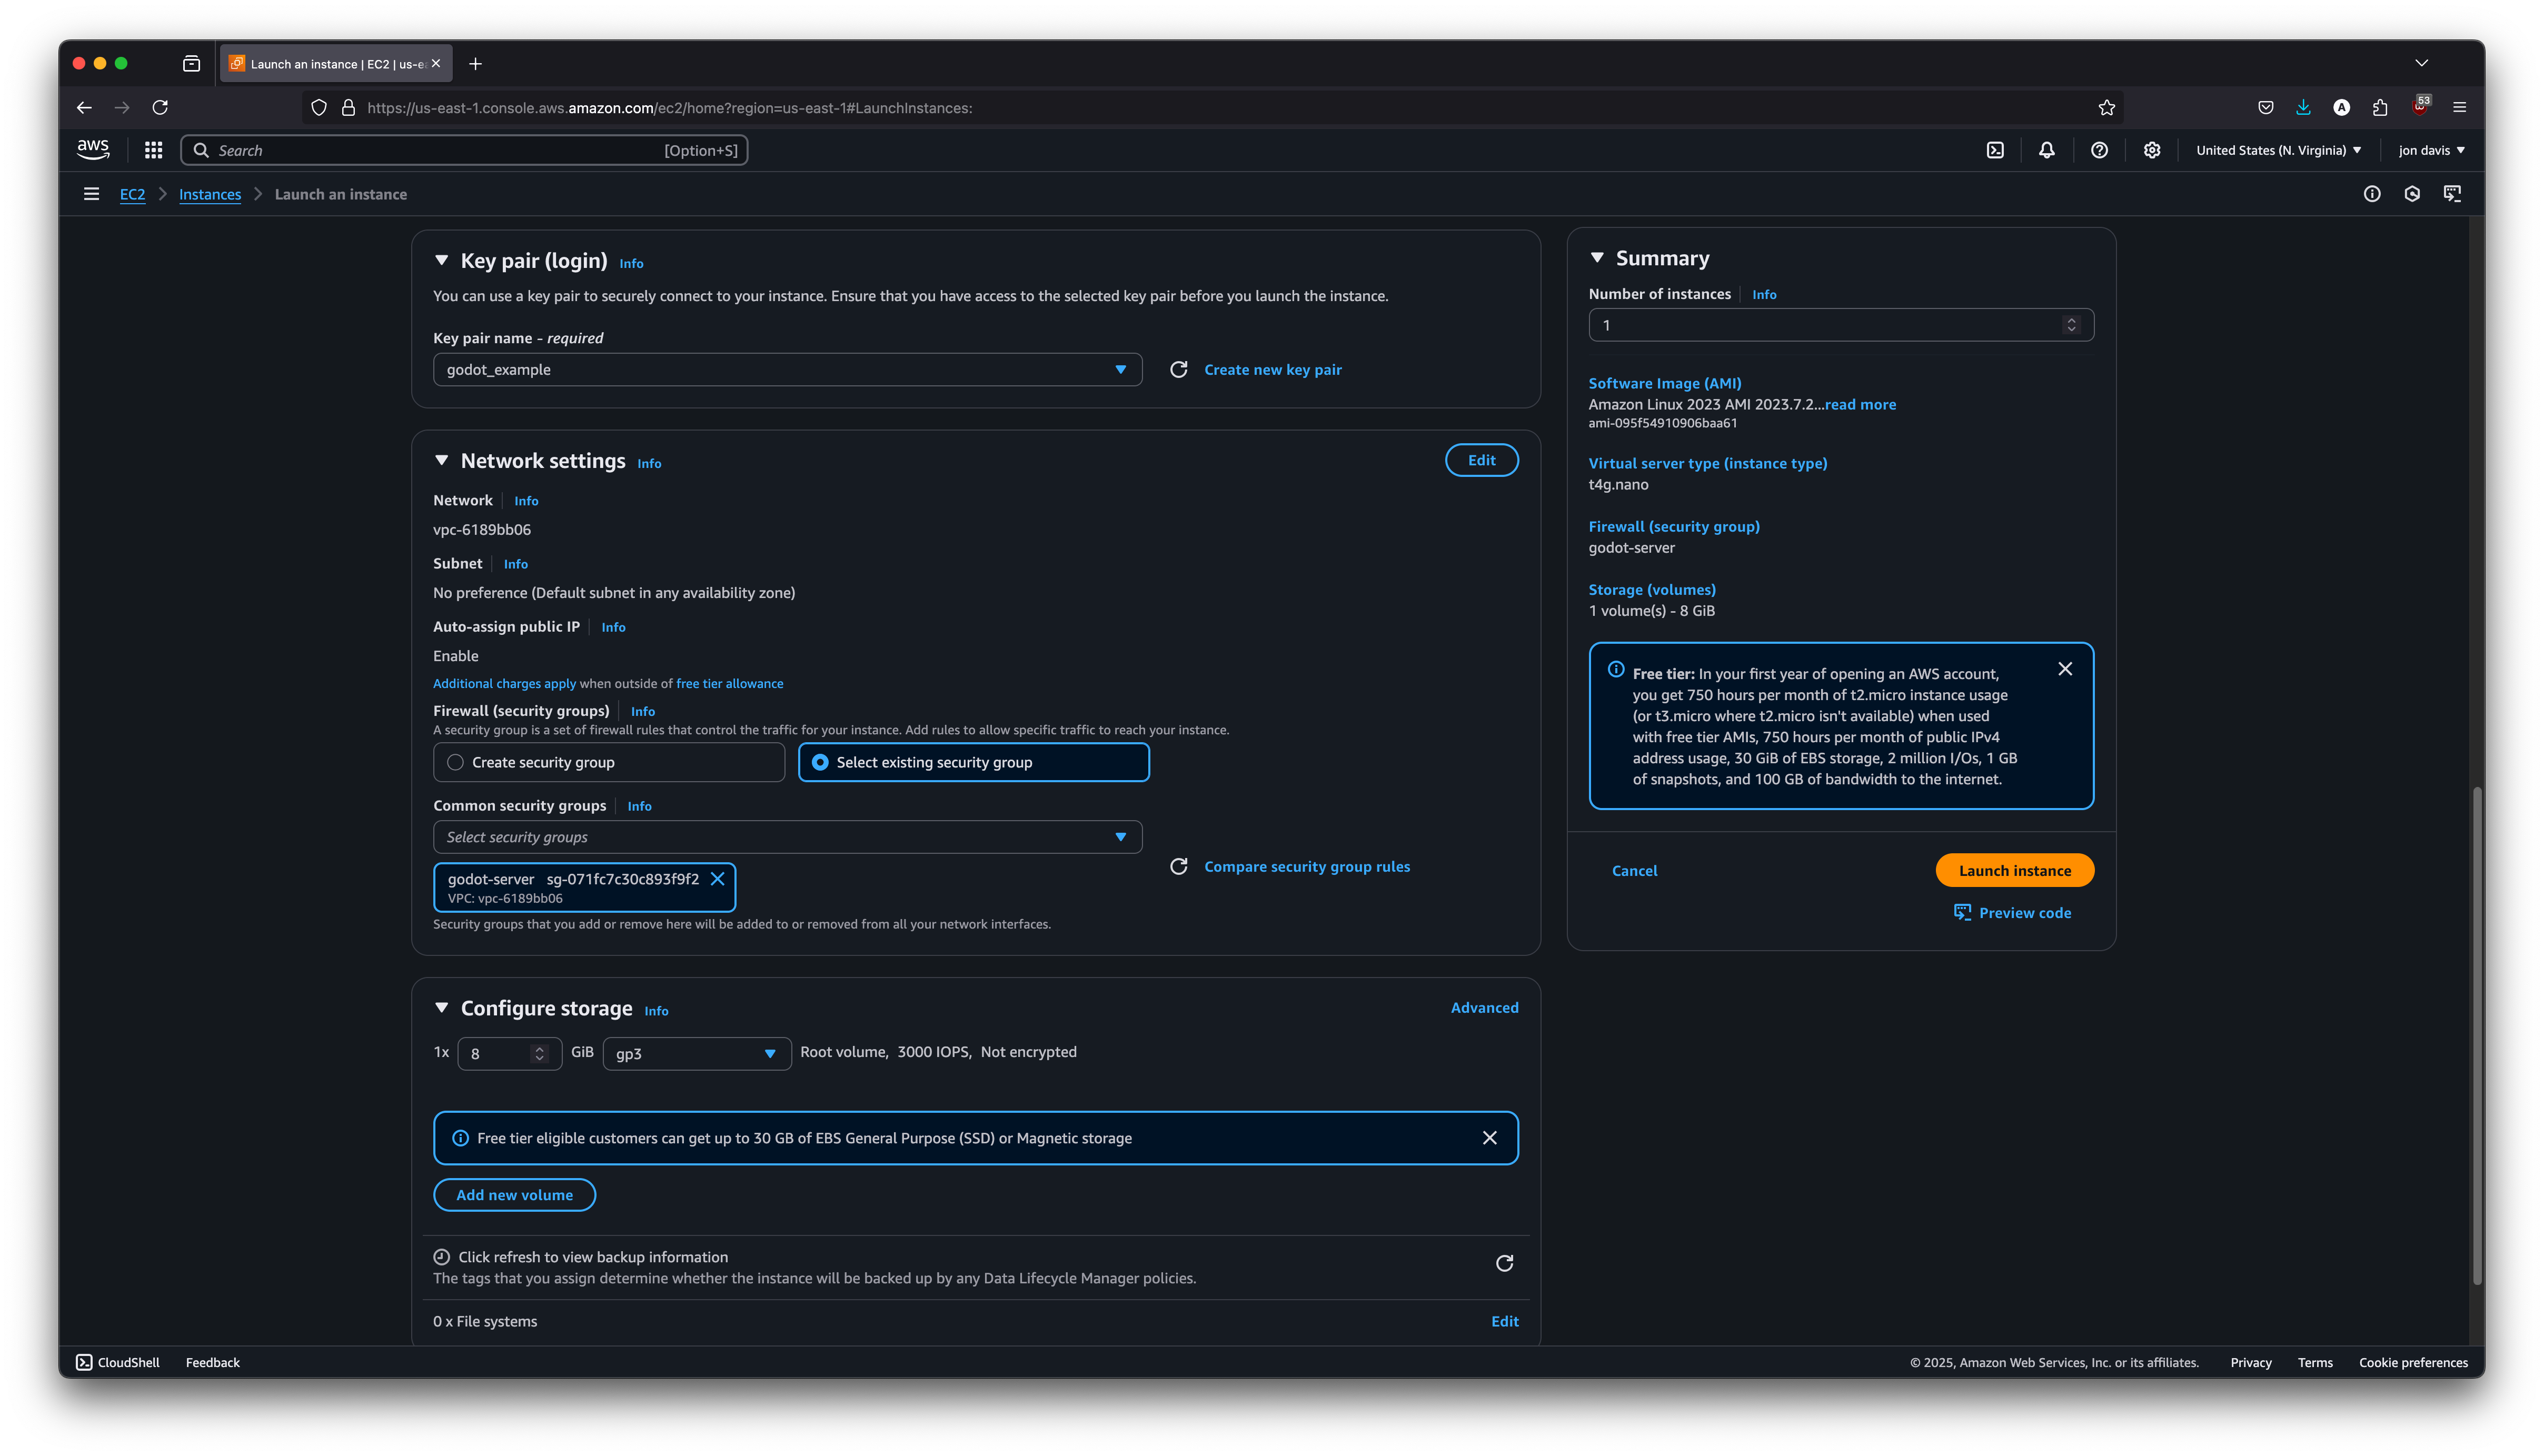Open a new browser tab
Screen dimensions: 2544x1456
(475, 64)
